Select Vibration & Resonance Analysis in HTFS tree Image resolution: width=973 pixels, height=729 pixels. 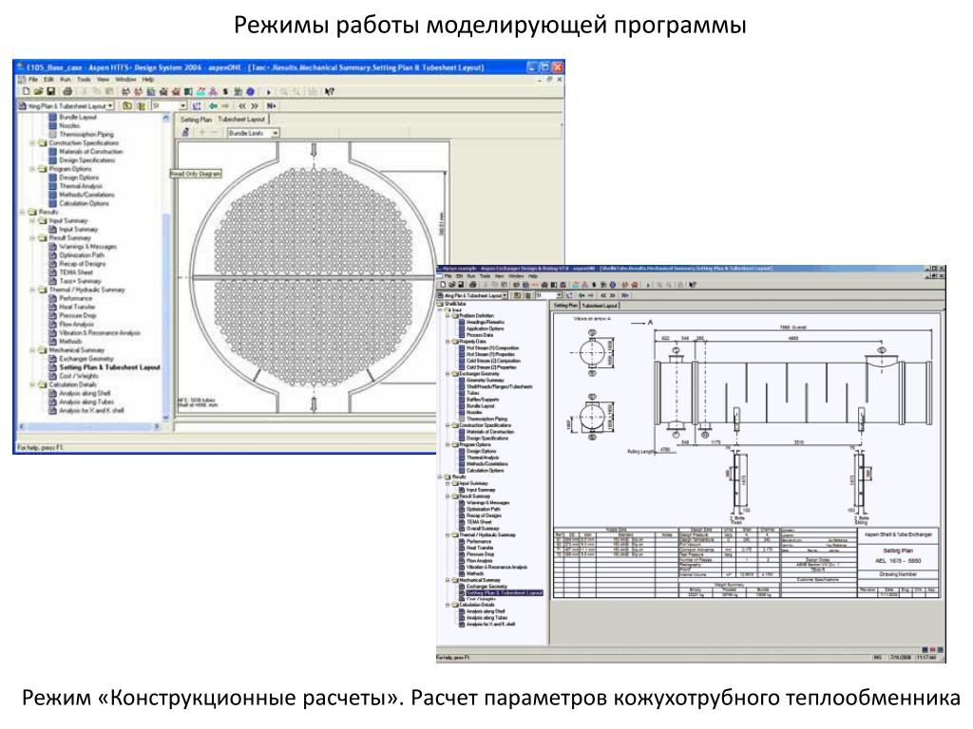[x=99, y=333]
